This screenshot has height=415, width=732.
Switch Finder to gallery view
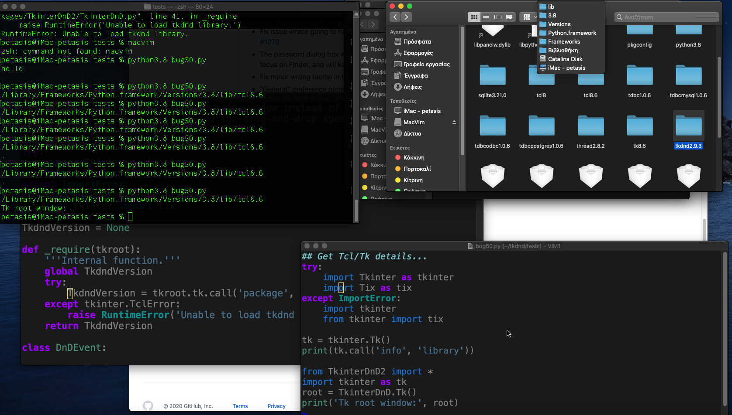pyautogui.click(x=510, y=17)
